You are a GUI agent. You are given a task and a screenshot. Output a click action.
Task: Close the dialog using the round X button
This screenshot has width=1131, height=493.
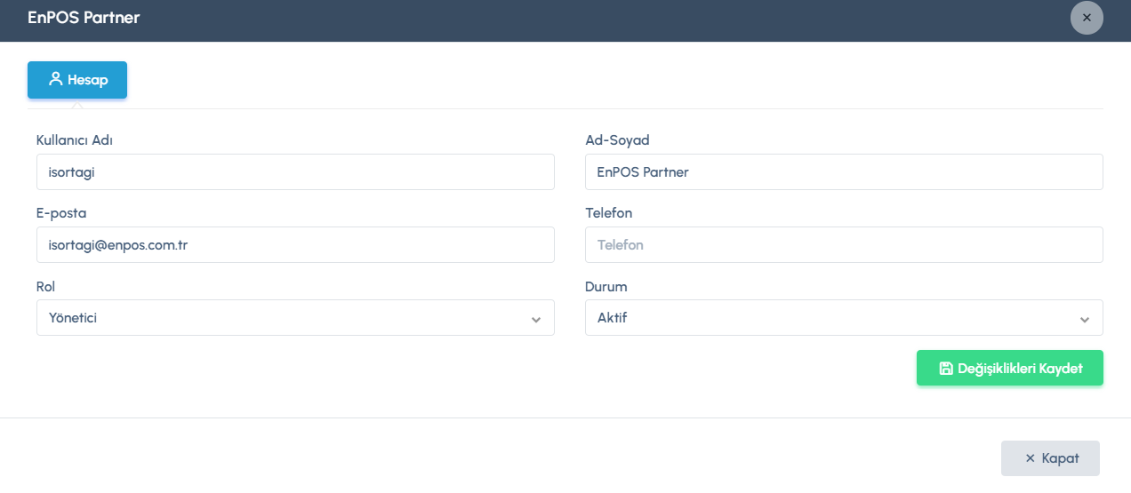pyautogui.click(x=1087, y=18)
